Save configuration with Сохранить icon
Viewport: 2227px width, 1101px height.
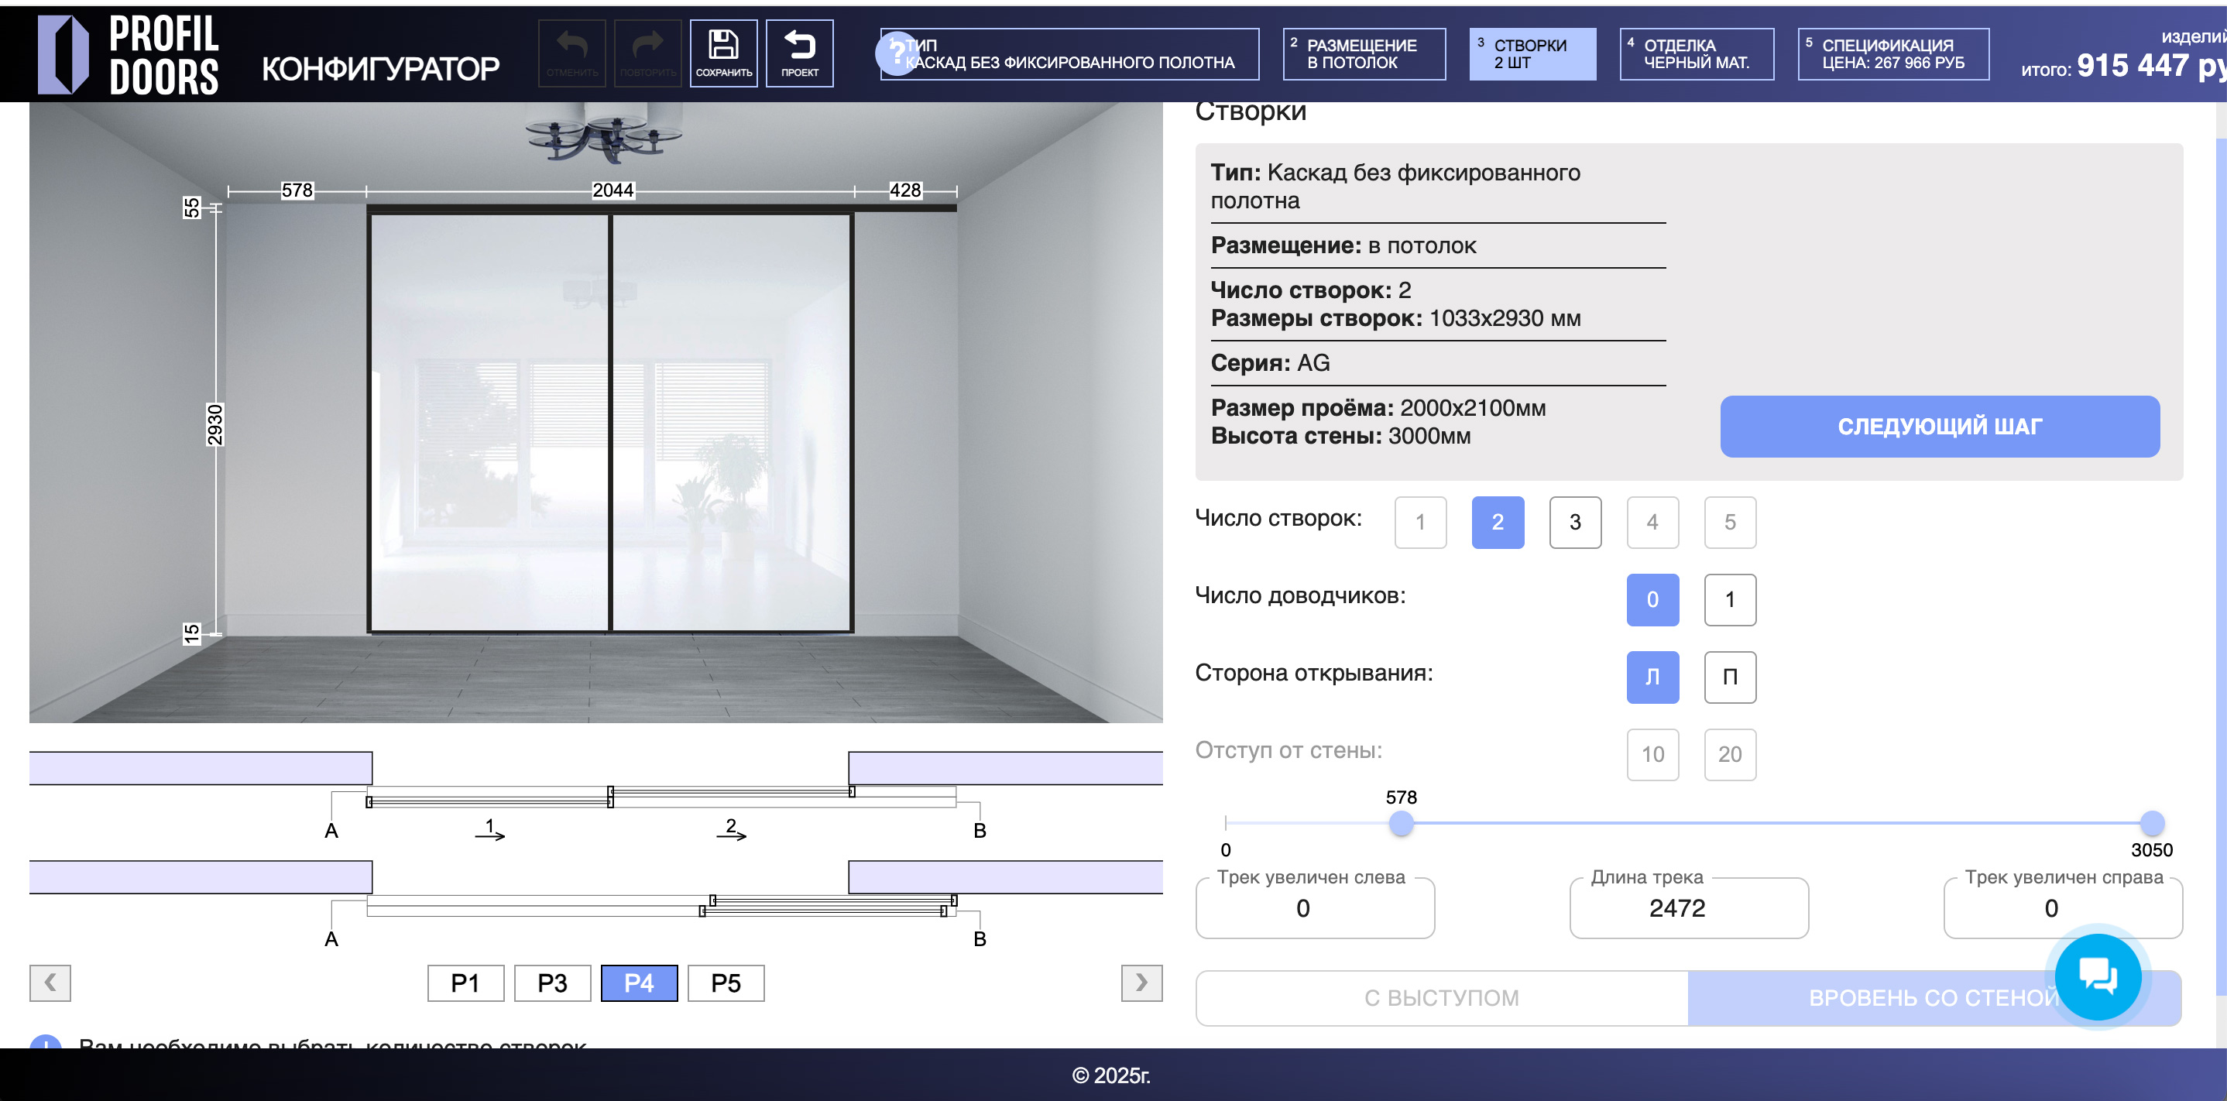(723, 53)
